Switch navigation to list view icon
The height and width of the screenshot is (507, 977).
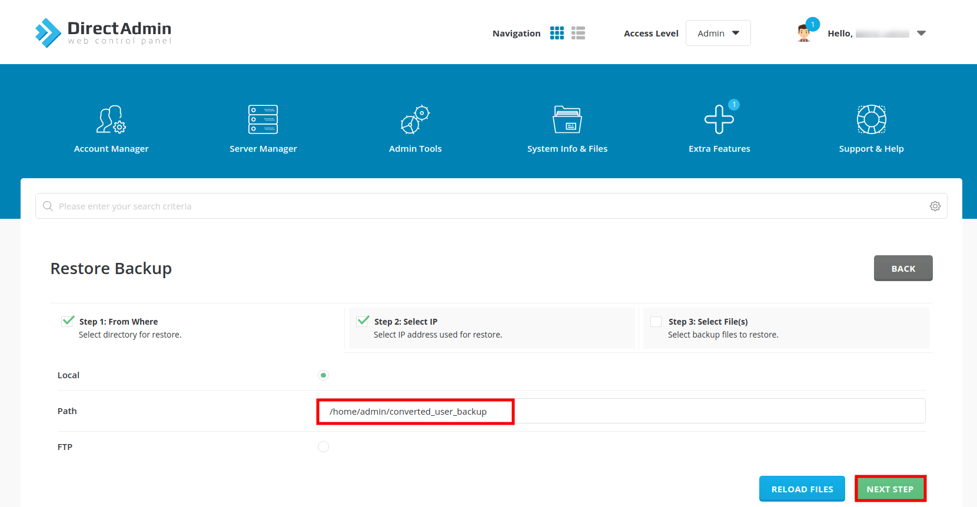click(578, 33)
